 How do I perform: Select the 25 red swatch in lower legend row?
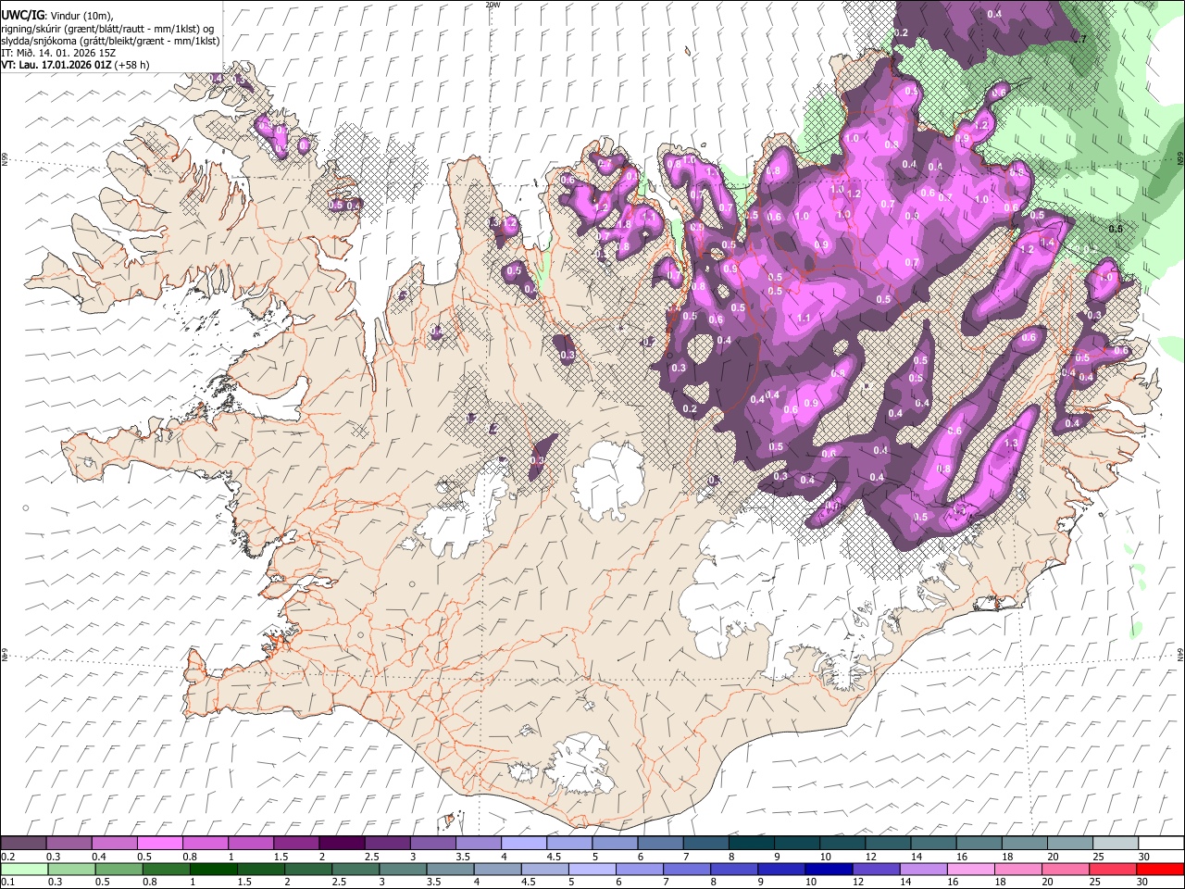[1113, 870]
